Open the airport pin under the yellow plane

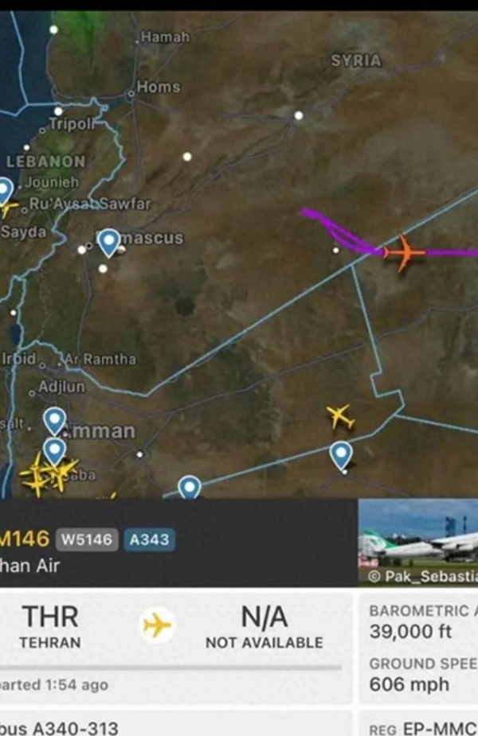(341, 455)
